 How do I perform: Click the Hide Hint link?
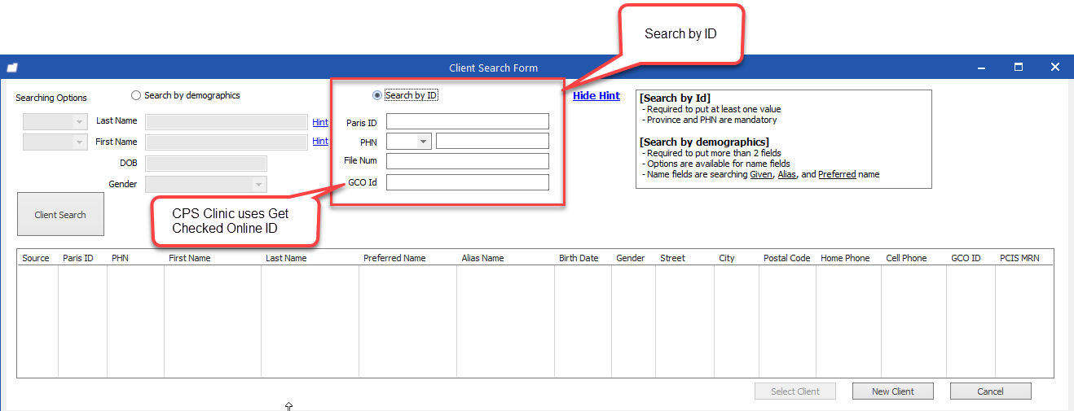(x=596, y=95)
